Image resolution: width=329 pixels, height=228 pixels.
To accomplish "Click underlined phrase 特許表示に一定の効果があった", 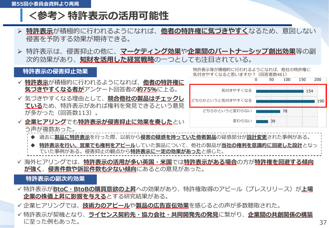I will (166, 151).
